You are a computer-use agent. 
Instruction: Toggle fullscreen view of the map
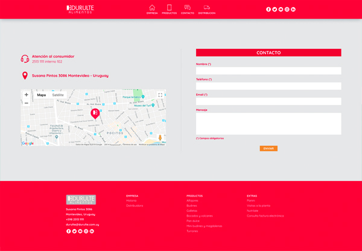[160, 95]
